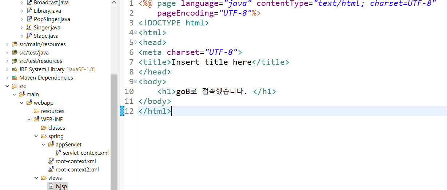Expand the src/test/resources node

tap(7, 61)
